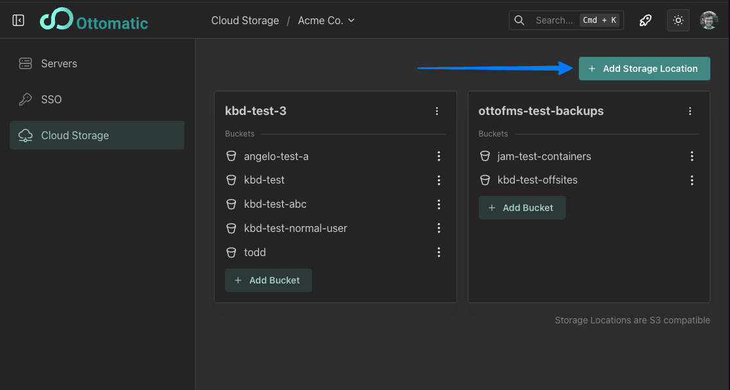This screenshot has height=390, width=730.
Task: Open the kbd-test-offsites bucket options menu
Action: click(692, 180)
